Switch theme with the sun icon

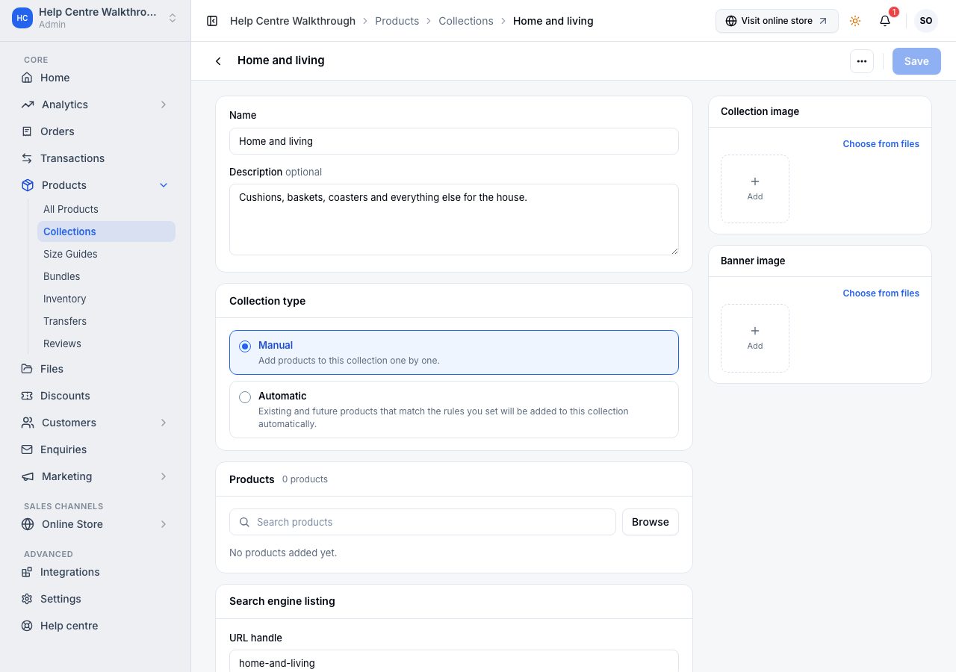click(855, 21)
